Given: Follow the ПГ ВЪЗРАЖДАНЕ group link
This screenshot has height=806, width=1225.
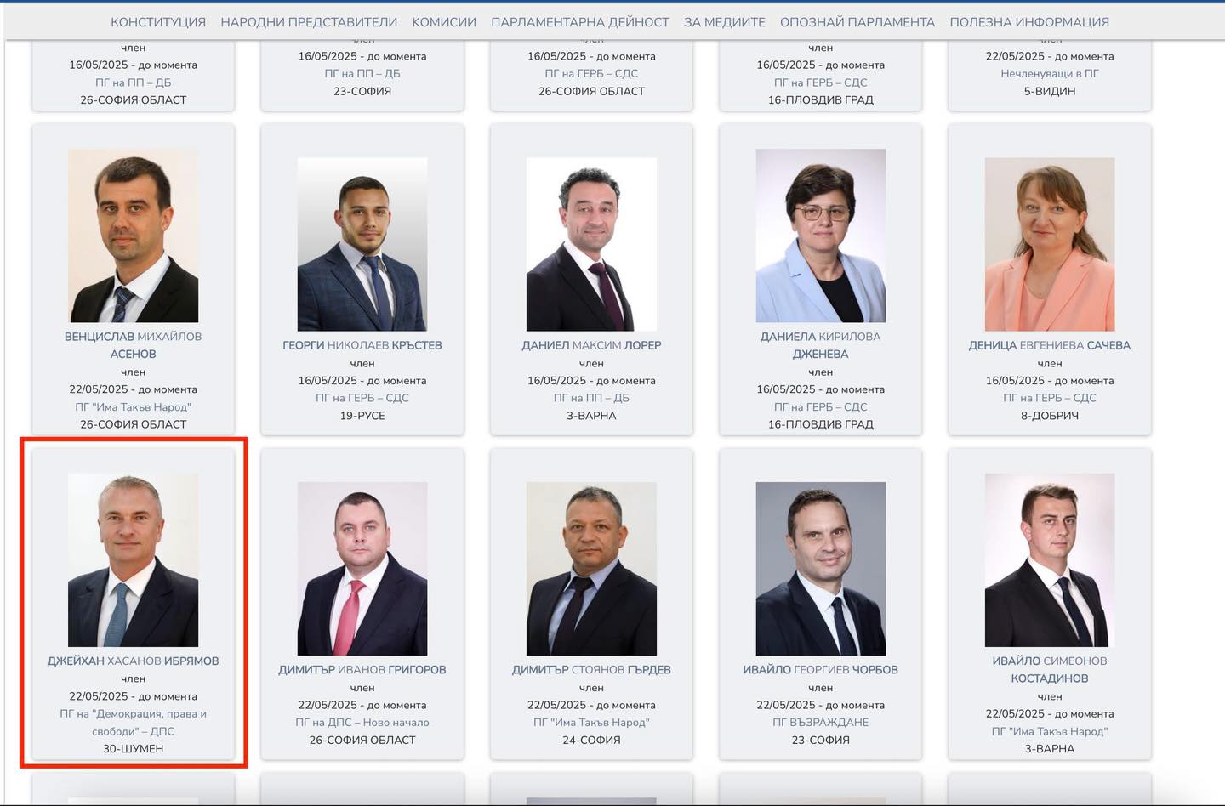Looking at the screenshot, I should [x=821, y=723].
